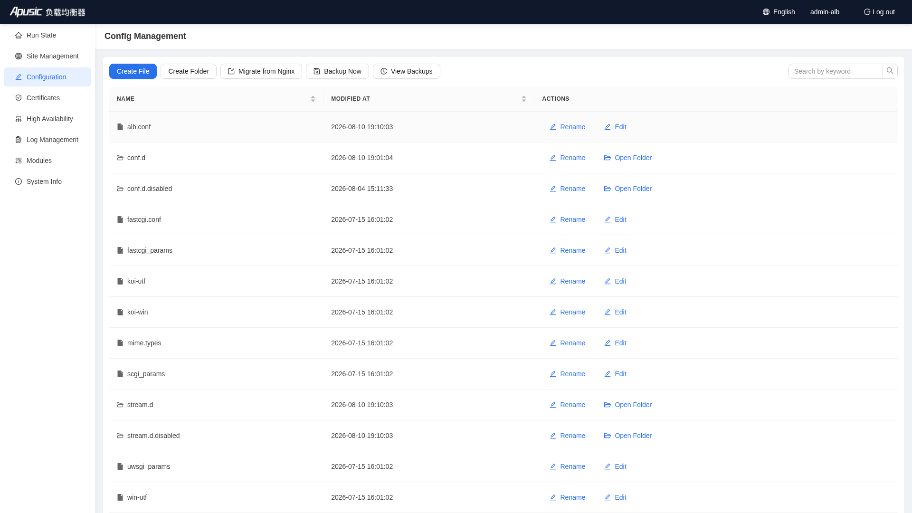Click the Log Management document icon
The width and height of the screenshot is (912, 513).
(x=19, y=140)
